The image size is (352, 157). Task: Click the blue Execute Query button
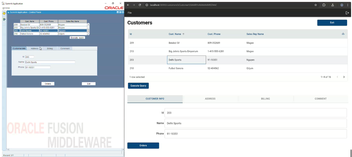coord(138,86)
